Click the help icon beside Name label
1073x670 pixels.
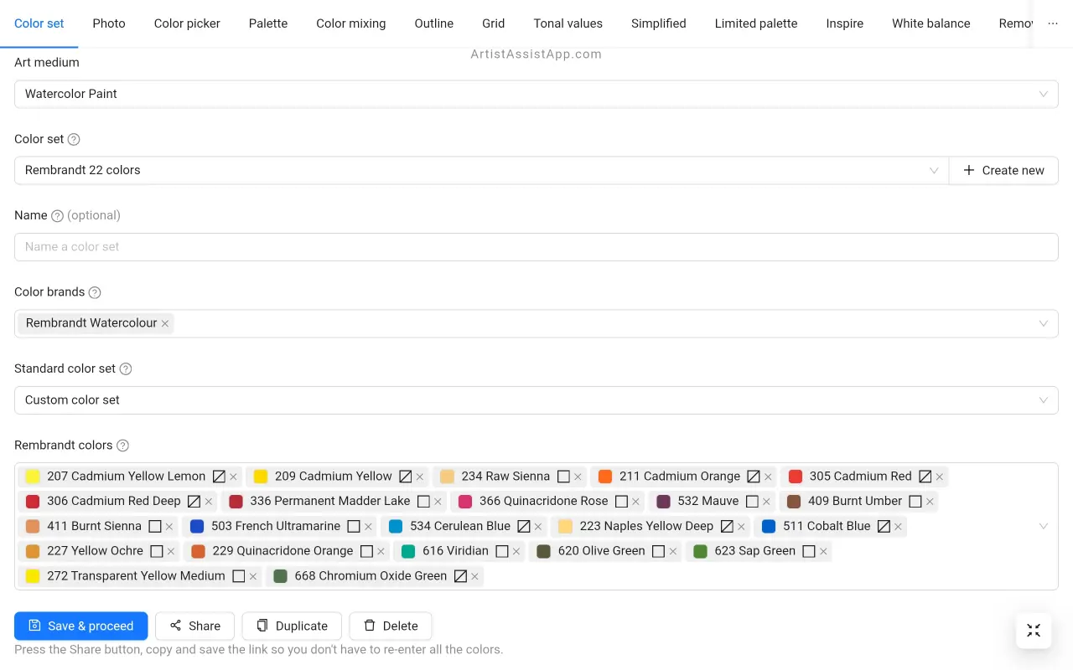(x=57, y=216)
